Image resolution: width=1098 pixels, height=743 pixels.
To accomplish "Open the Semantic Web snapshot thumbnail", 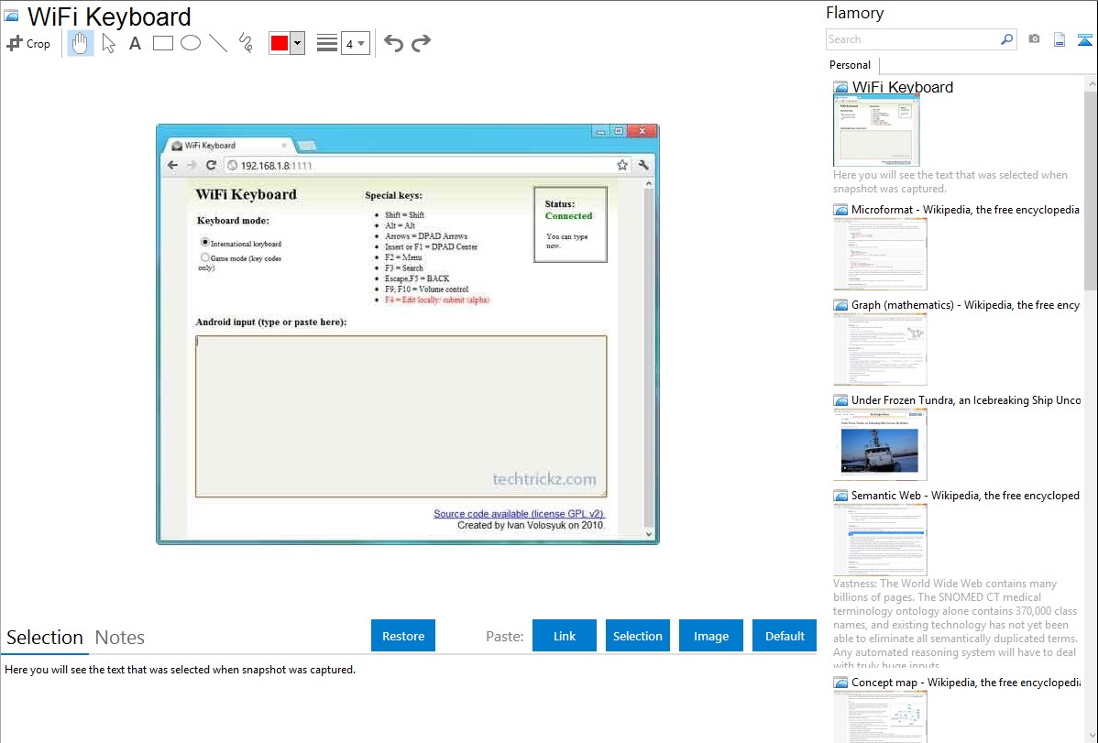I will coord(880,540).
